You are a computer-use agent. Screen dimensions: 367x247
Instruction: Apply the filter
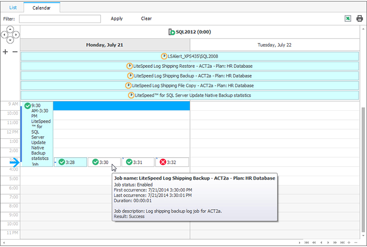coord(117,18)
